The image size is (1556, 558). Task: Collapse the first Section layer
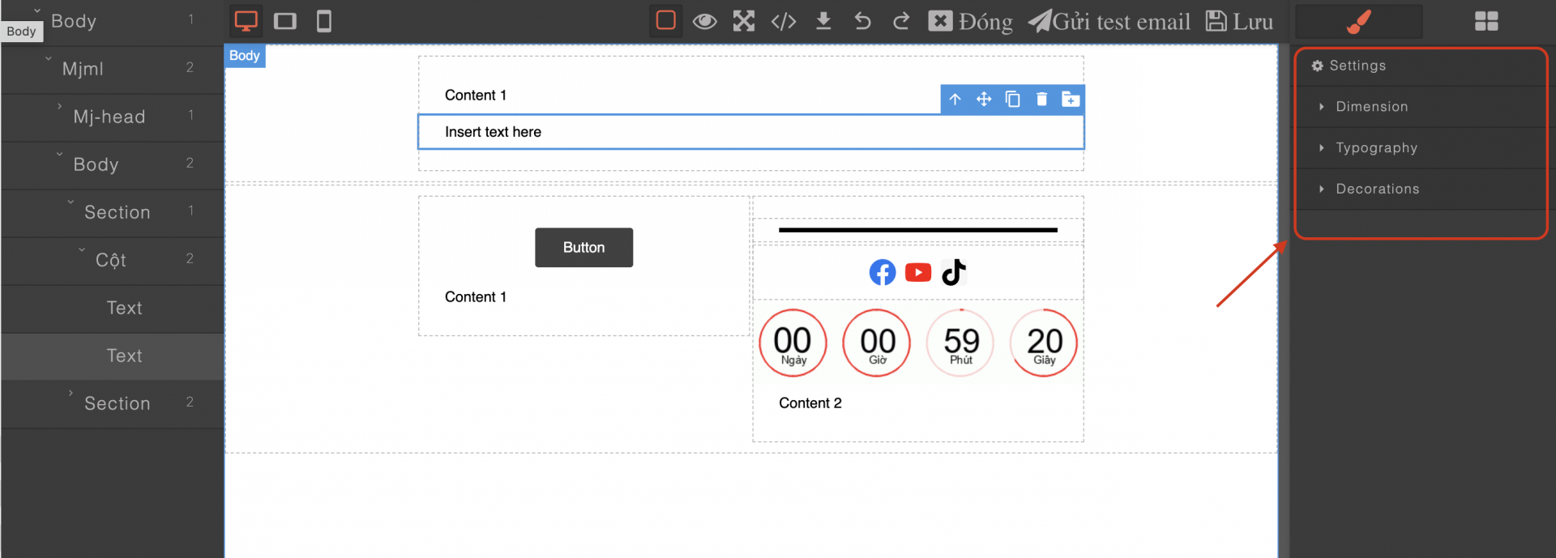tap(71, 202)
